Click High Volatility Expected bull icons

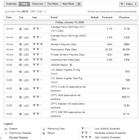[x=86, y=137]
